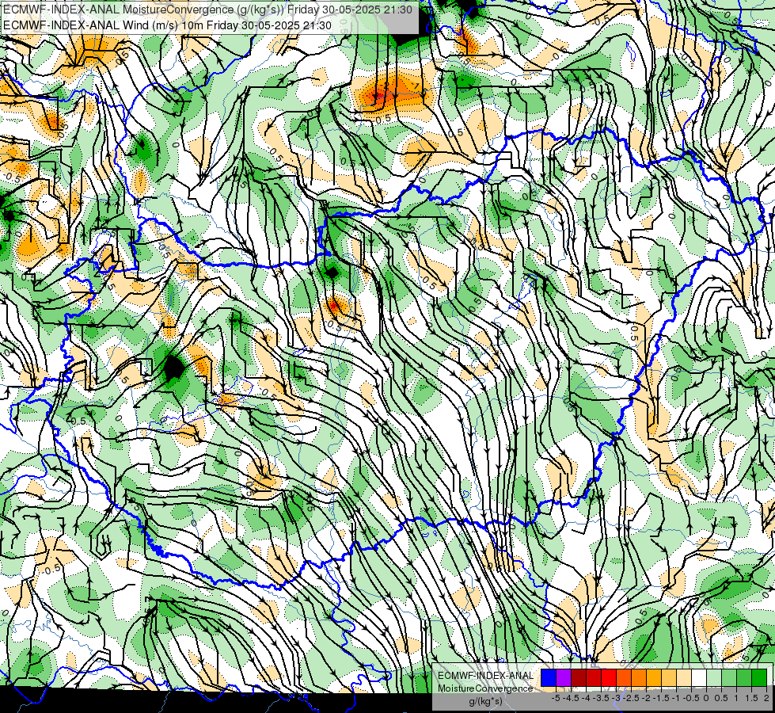775x713 pixels.
Task: Click the MoistureConvergence header line at top
Action: pos(207,10)
